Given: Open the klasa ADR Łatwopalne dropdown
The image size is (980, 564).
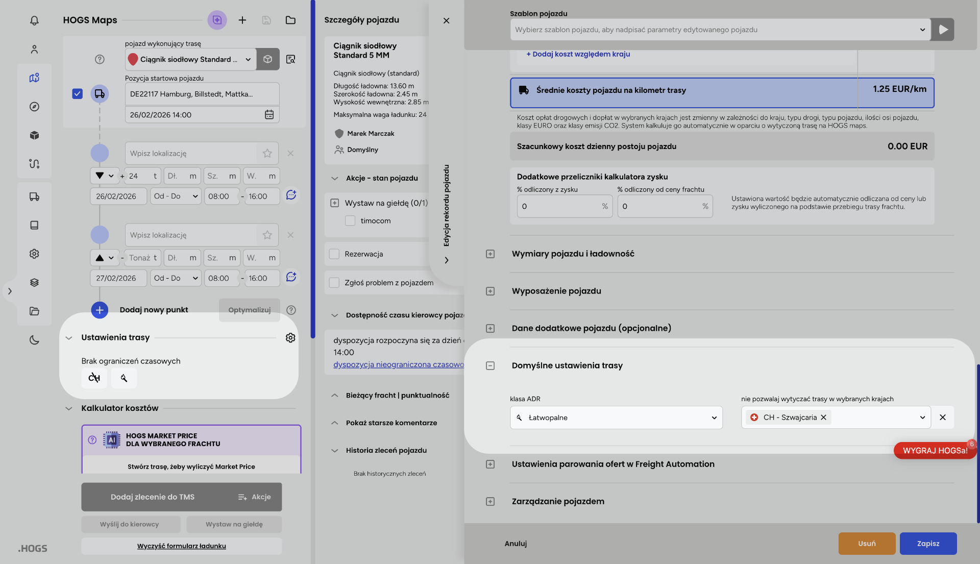Looking at the screenshot, I should click(x=616, y=418).
